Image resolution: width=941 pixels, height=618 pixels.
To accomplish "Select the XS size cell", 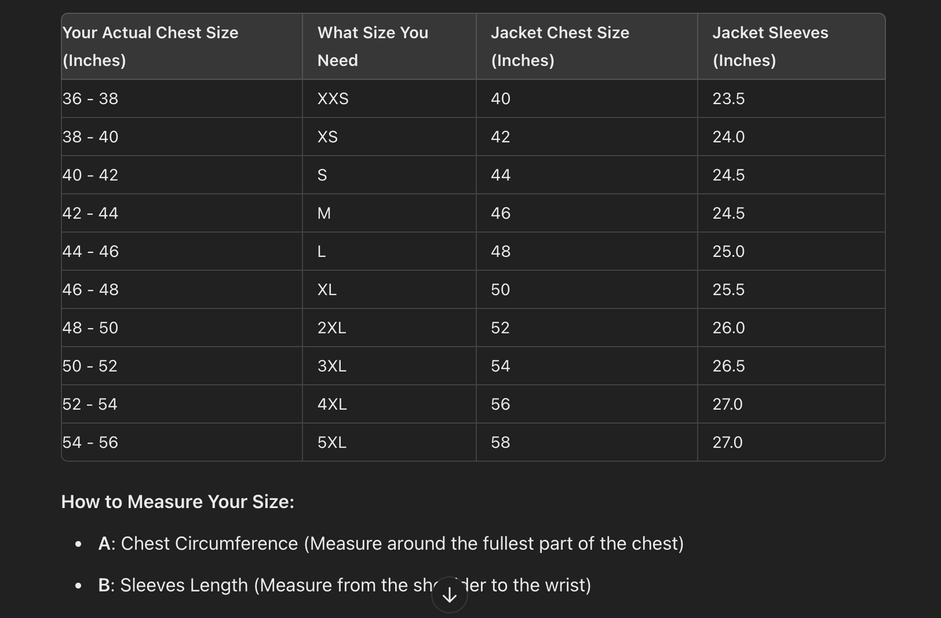I will pos(328,137).
